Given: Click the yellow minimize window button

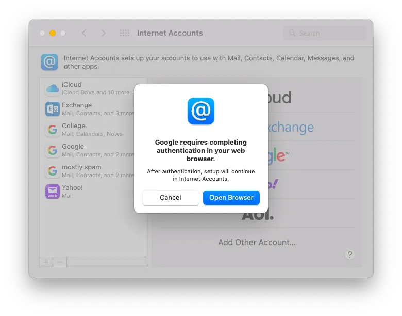Looking at the screenshot, I should tap(53, 33).
